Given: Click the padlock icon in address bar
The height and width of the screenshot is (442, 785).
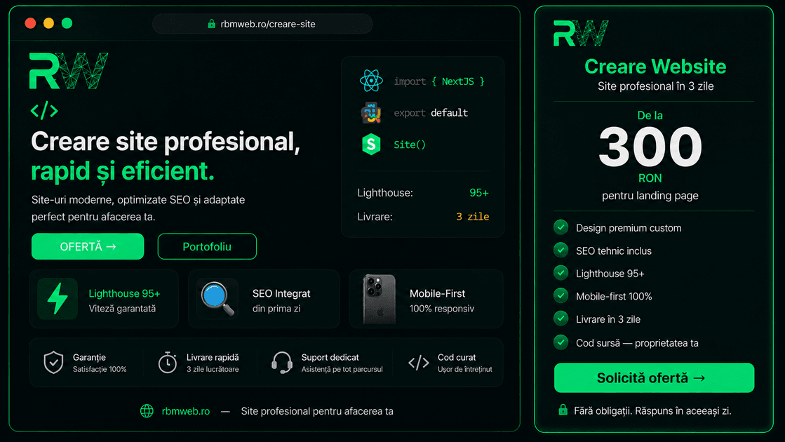Looking at the screenshot, I should tap(211, 24).
